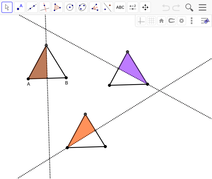This screenshot has height=179, width=212.
Task: Open the style bar views dropdown
Action: [x=205, y=21]
